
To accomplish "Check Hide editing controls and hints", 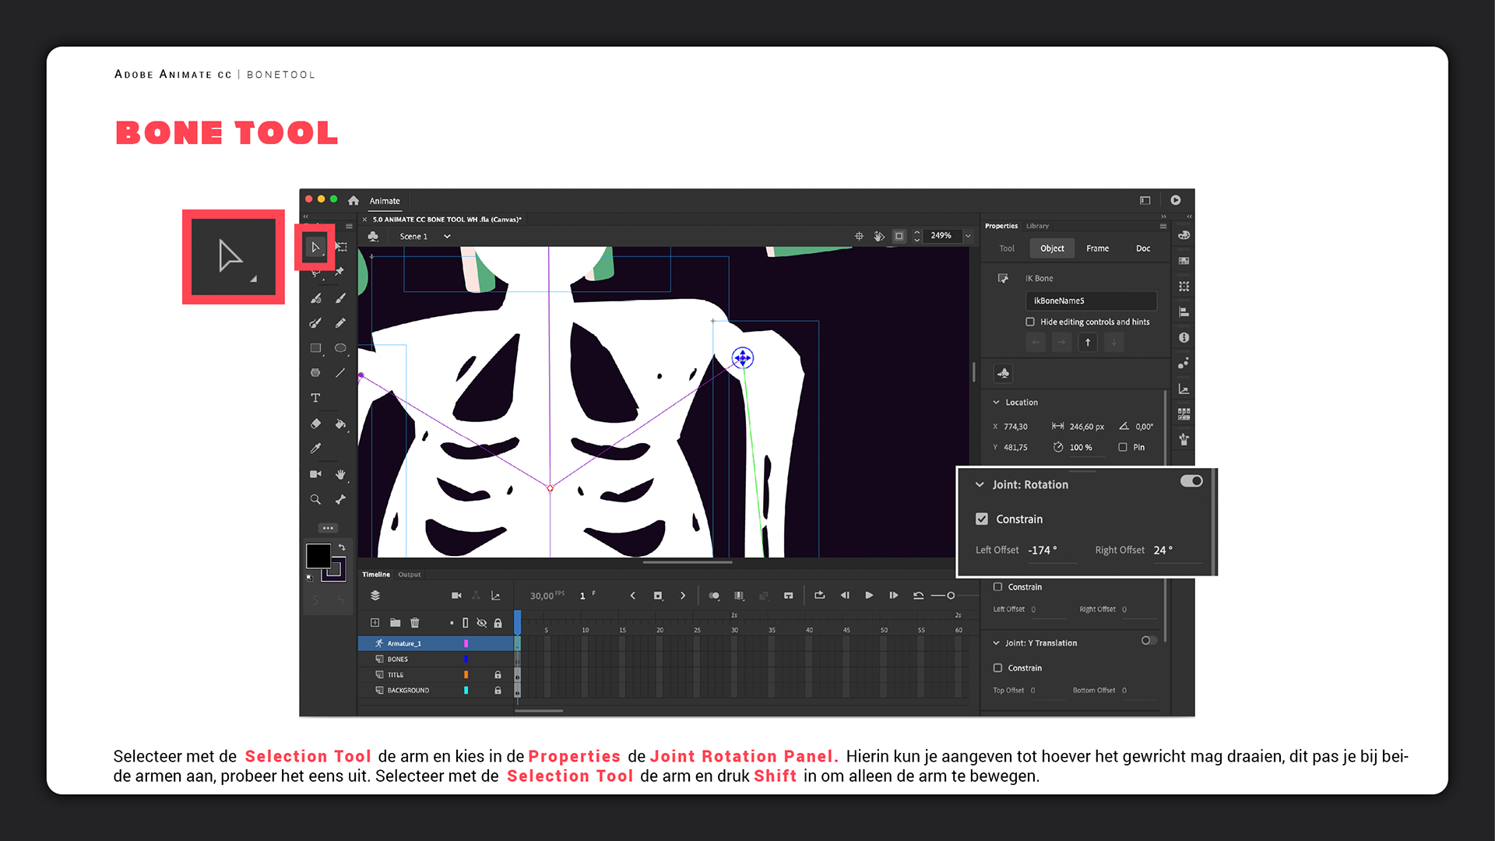I will coord(1030,322).
